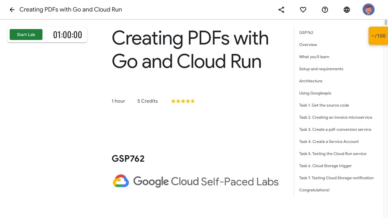388x218 pixels.
Task: Jump to GSP762 section in outline
Action: (306, 32)
